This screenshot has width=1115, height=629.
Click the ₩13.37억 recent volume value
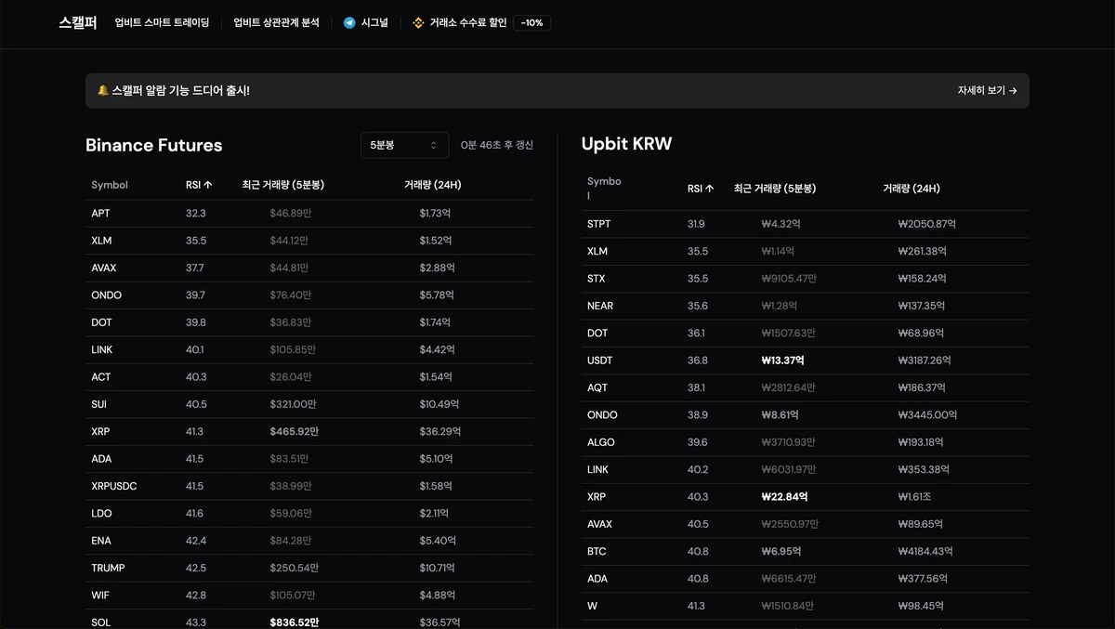(783, 360)
